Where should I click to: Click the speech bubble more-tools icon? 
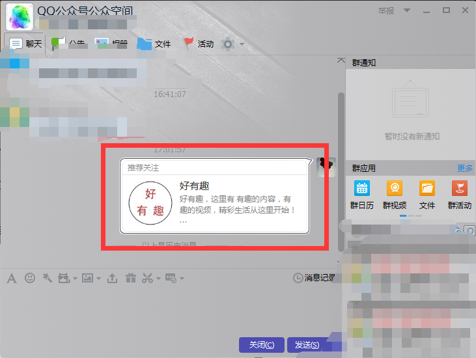click(x=171, y=278)
